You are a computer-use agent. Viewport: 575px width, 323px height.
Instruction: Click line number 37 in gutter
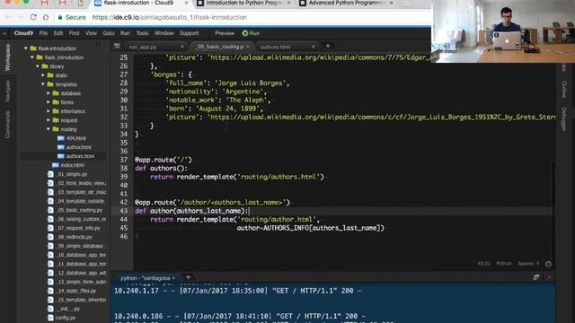(x=124, y=160)
